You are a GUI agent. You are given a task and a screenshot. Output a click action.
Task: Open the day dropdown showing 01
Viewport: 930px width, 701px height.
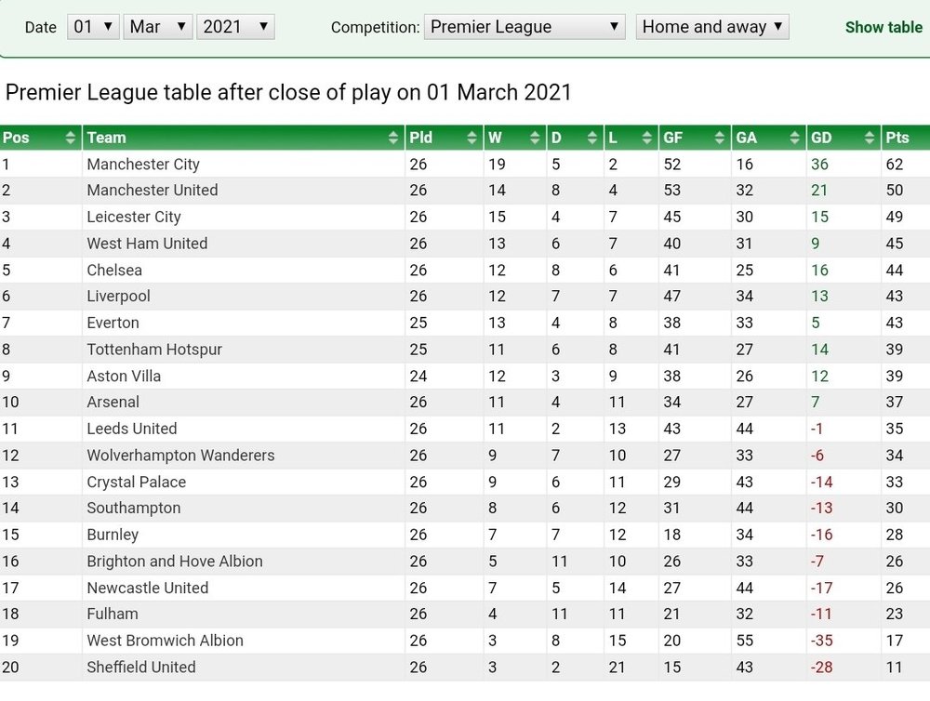pyautogui.click(x=93, y=27)
